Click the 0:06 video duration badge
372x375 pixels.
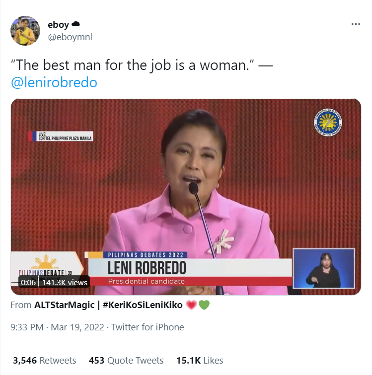pyautogui.click(x=28, y=282)
